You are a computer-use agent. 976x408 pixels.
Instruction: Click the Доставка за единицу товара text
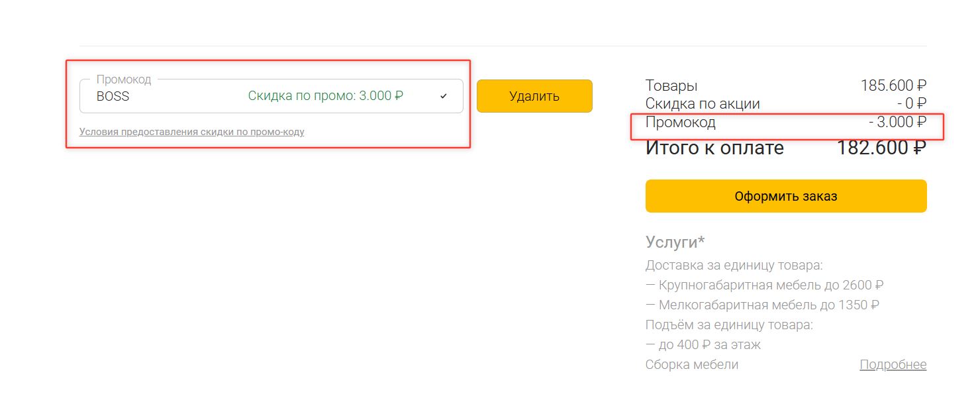coord(734,266)
